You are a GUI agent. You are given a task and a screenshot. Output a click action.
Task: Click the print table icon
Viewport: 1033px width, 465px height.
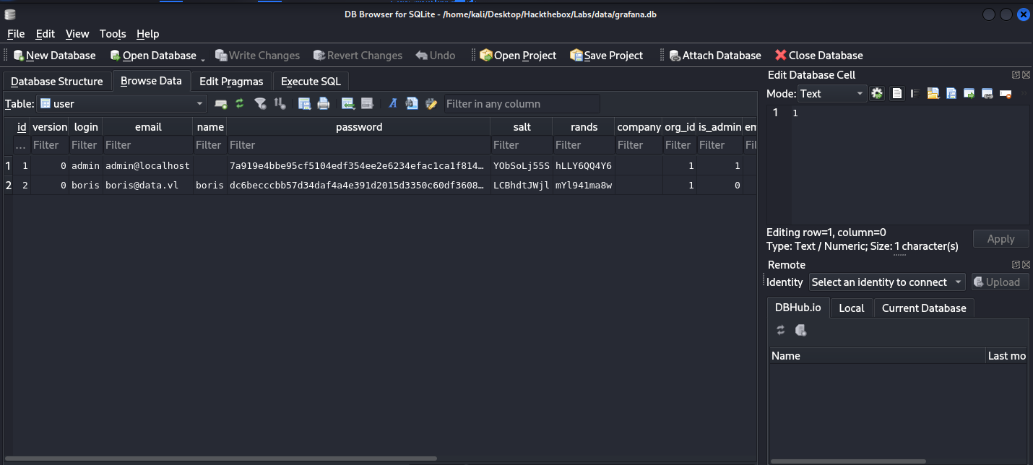tap(324, 104)
